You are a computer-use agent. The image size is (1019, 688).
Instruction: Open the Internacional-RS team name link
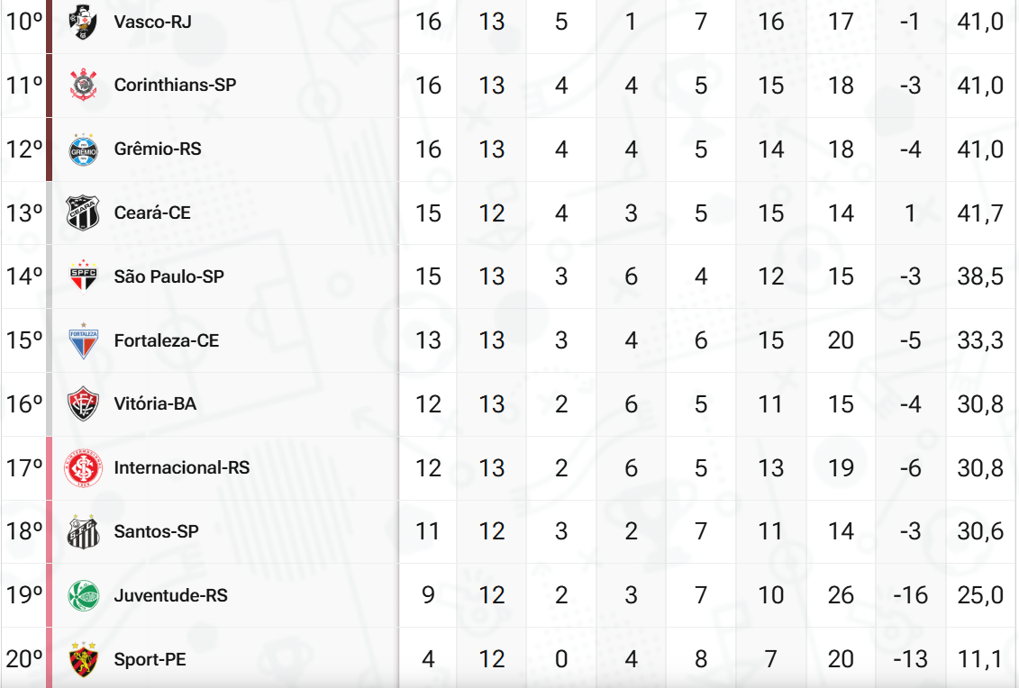click(x=181, y=468)
